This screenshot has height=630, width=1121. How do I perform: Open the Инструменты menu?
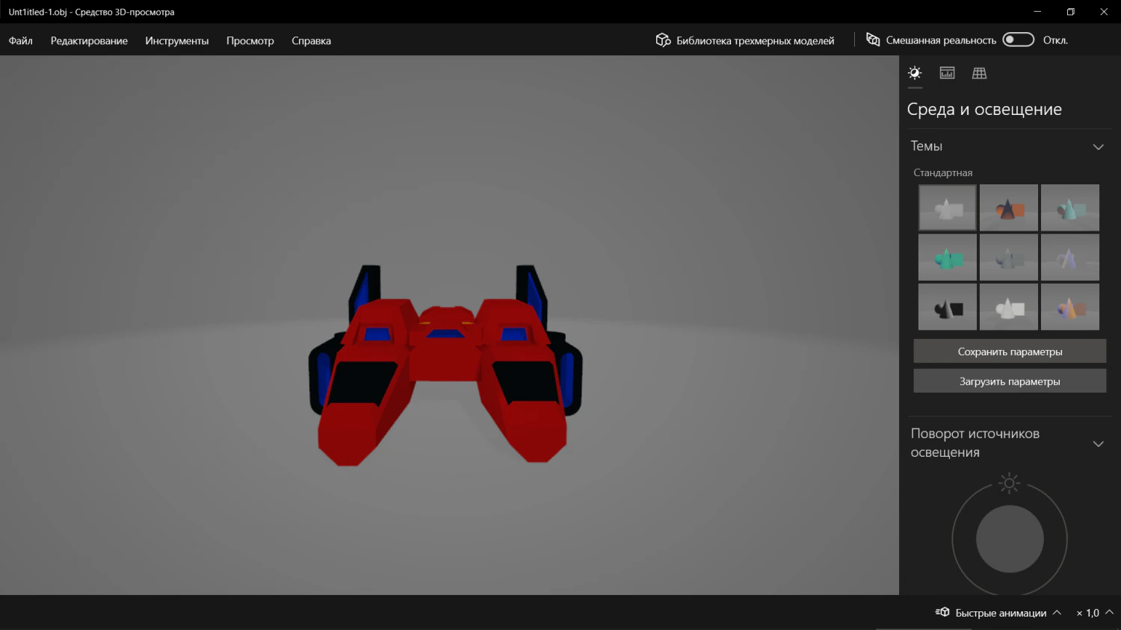point(177,40)
